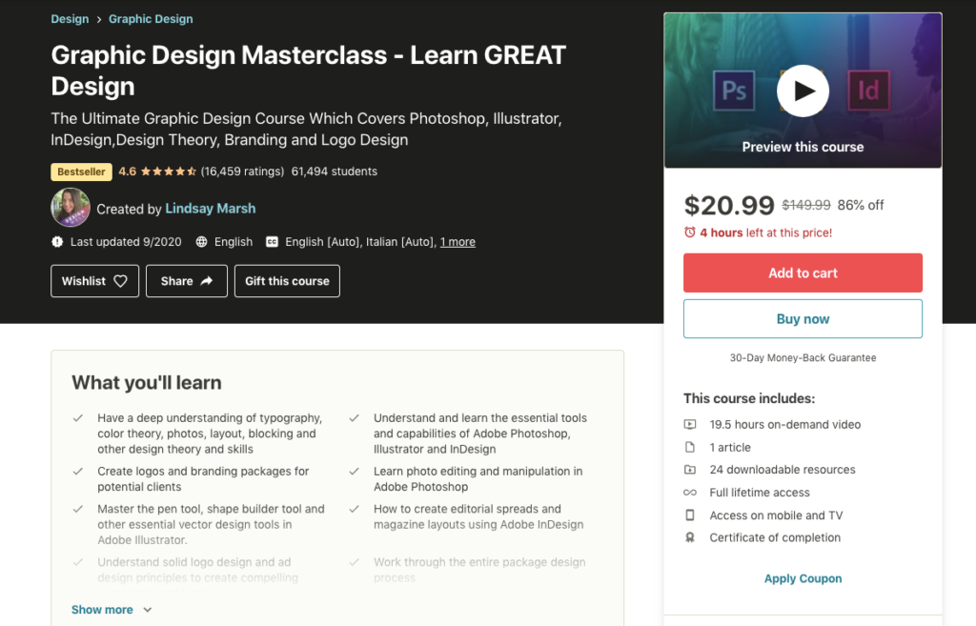This screenshot has width=976, height=626.
Task: Click the InDesign Id icon in preview
Action: click(868, 91)
